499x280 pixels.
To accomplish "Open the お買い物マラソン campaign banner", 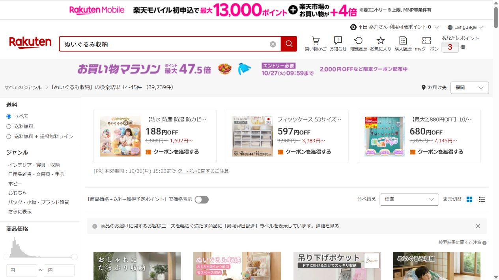I will point(246,69).
